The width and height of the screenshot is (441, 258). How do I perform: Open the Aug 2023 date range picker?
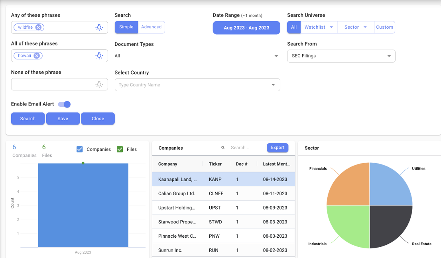click(246, 28)
